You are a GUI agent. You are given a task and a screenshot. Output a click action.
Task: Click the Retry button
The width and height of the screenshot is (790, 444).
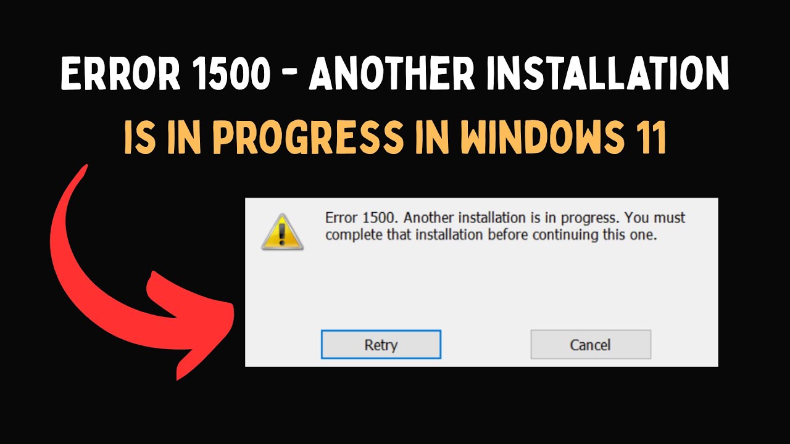coord(381,344)
